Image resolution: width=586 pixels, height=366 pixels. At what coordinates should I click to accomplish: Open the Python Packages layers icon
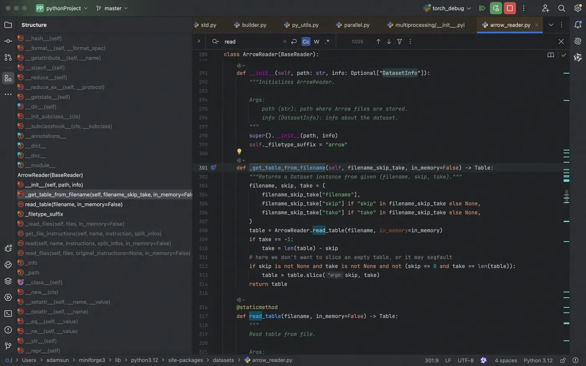click(8, 281)
